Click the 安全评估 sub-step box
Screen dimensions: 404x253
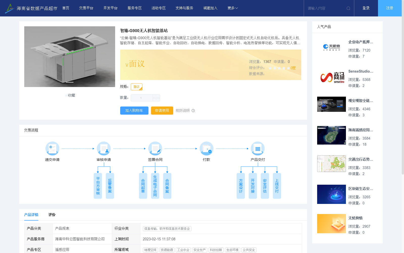(x=265, y=186)
